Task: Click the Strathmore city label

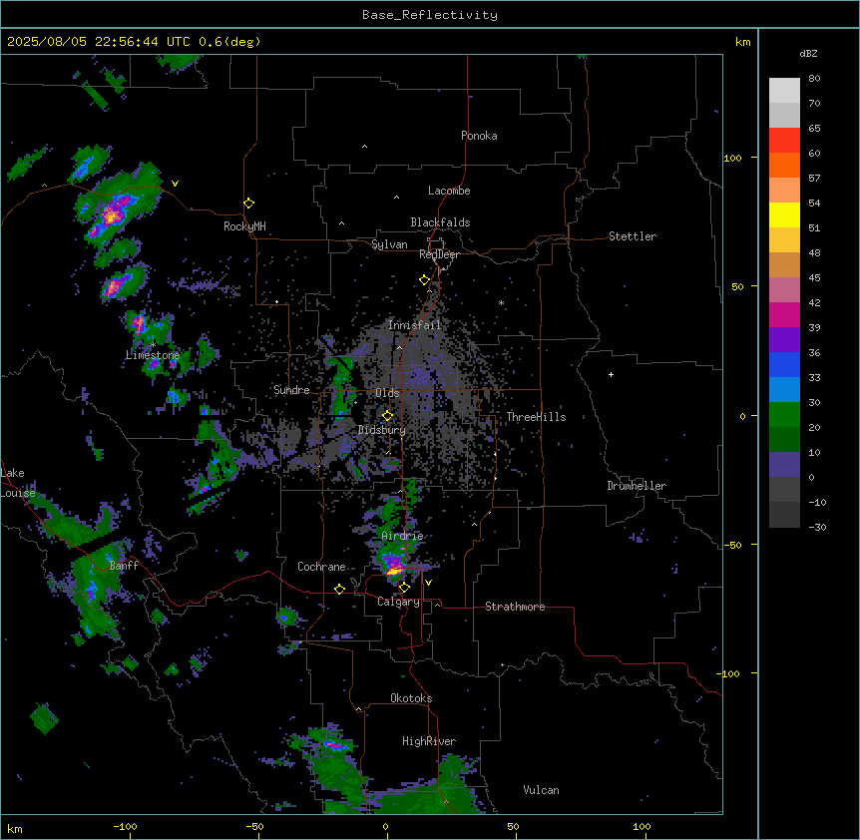Action: [x=515, y=607]
